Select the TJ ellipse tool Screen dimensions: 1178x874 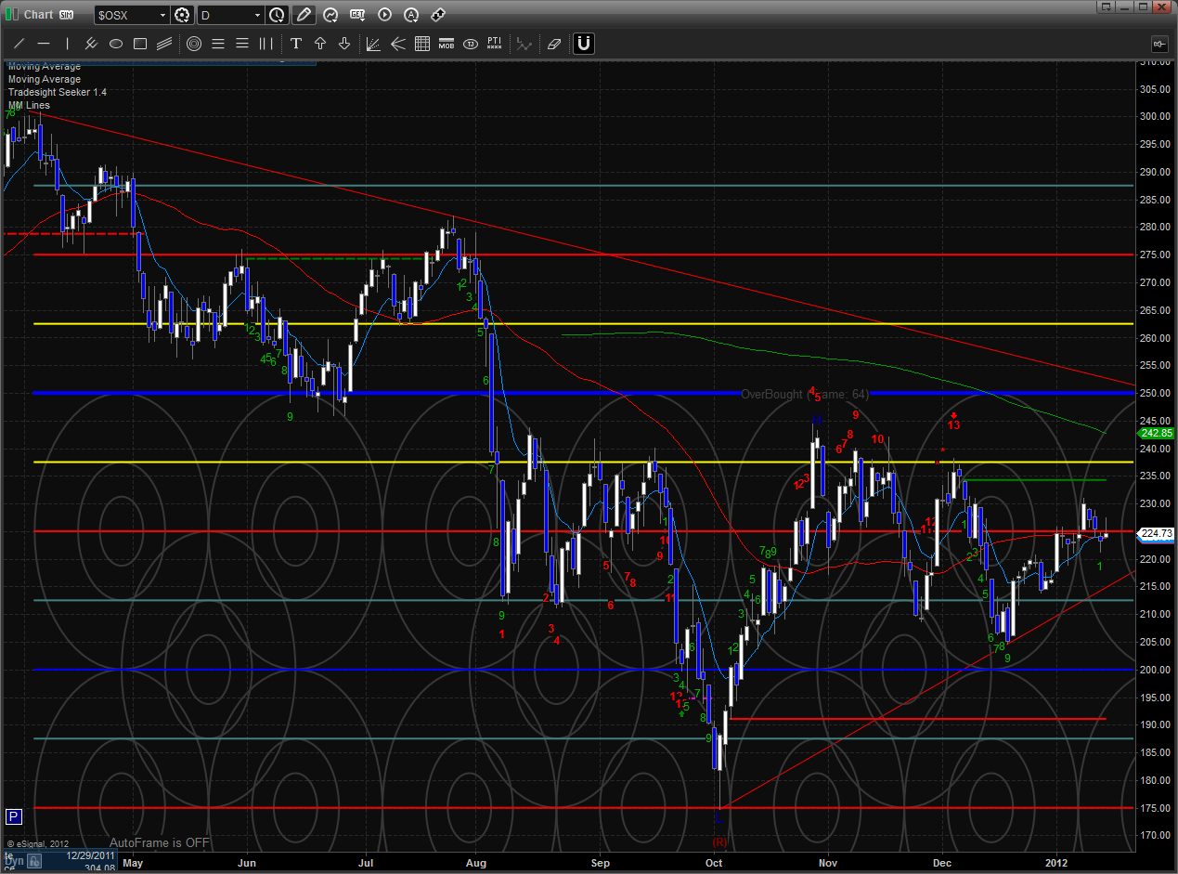point(470,44)
